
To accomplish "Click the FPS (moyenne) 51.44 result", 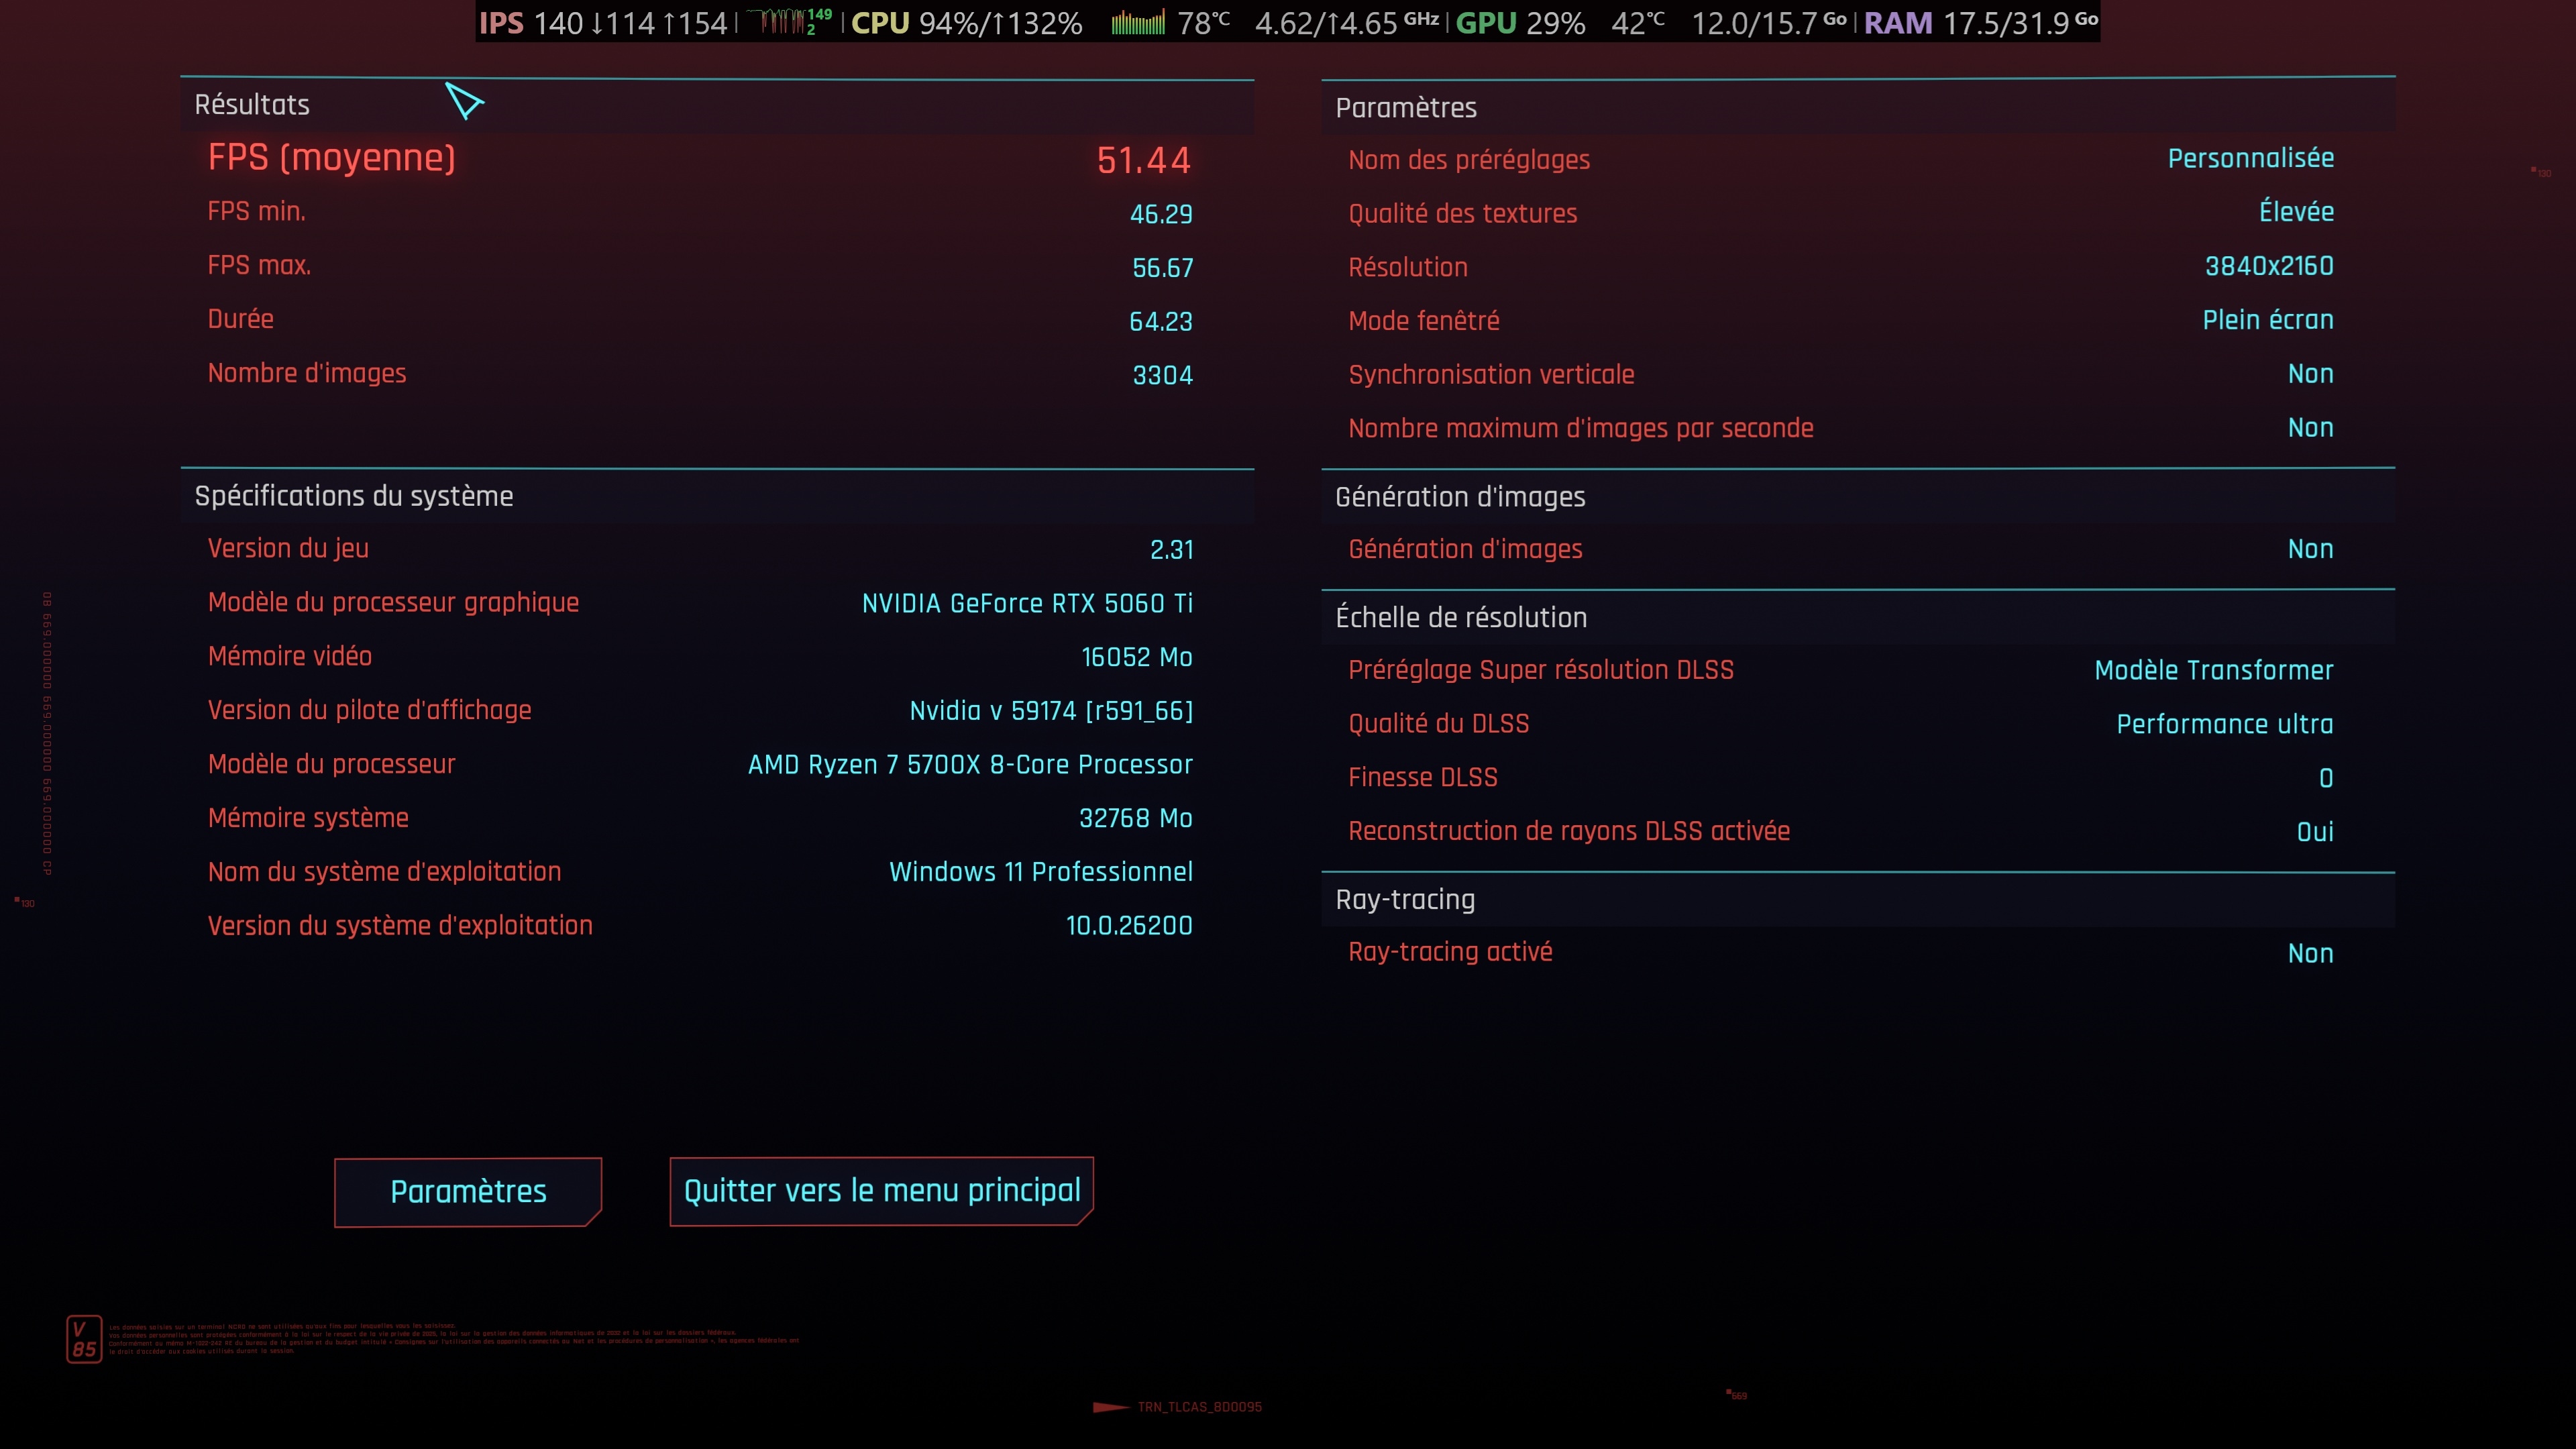I will tap(1143, 160).
